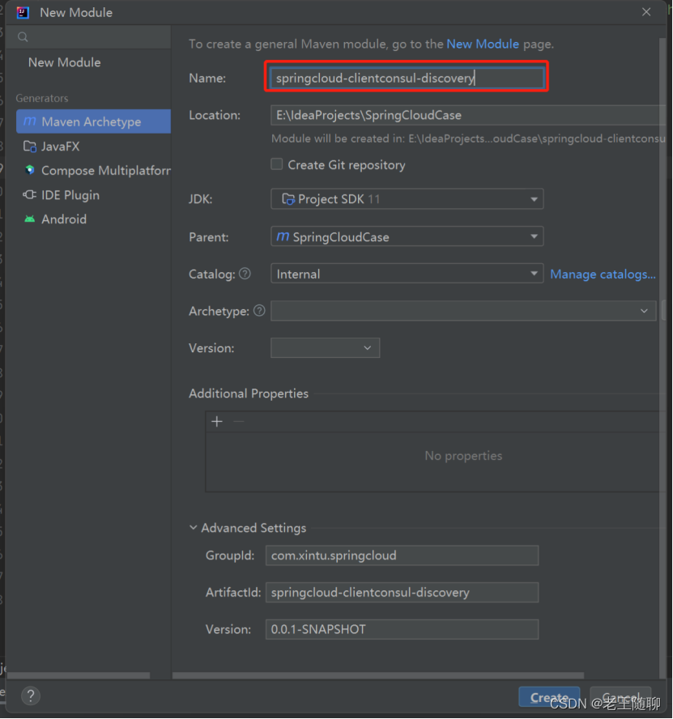Click the remove property minus icon
This screenshot has width=673, height=719.
[239, 421]
